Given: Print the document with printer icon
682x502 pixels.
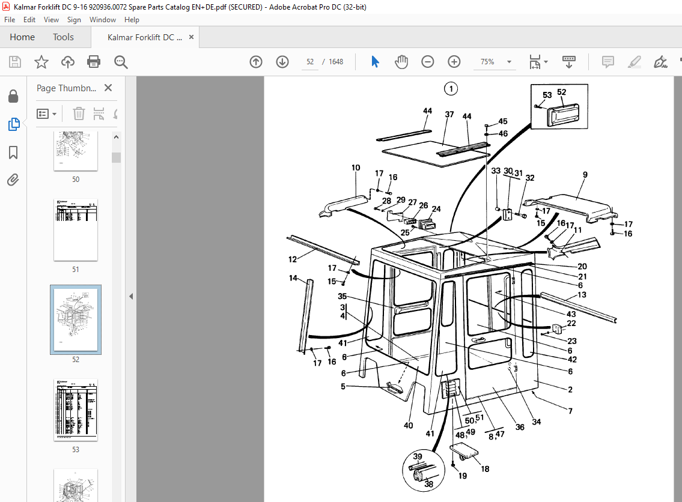Looking at the screenshot, I should click(x=94, y=62).
